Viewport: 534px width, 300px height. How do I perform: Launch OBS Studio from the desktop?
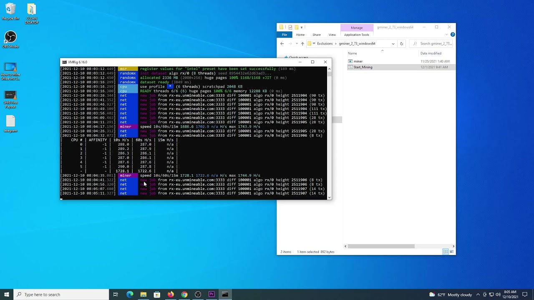click(x=10, y=40)
